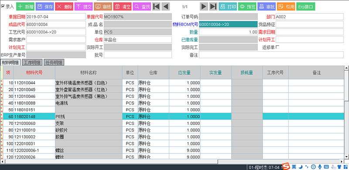Switch to the 任务明细 tab
Viewport: 349px width, 170px height.
[54, 63]
